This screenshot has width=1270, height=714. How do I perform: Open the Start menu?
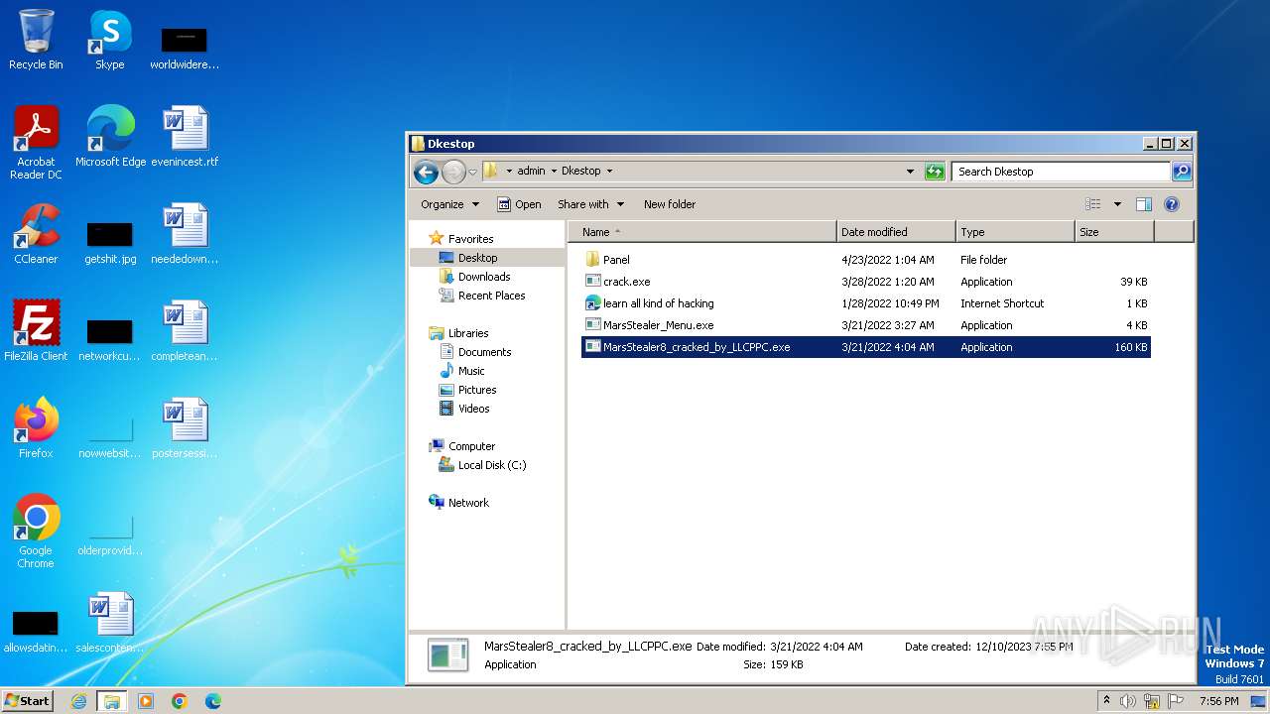click(x=27, y=701)
